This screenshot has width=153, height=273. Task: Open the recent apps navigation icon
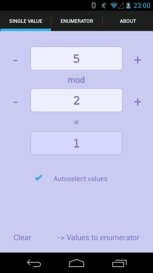coord(119,263)
